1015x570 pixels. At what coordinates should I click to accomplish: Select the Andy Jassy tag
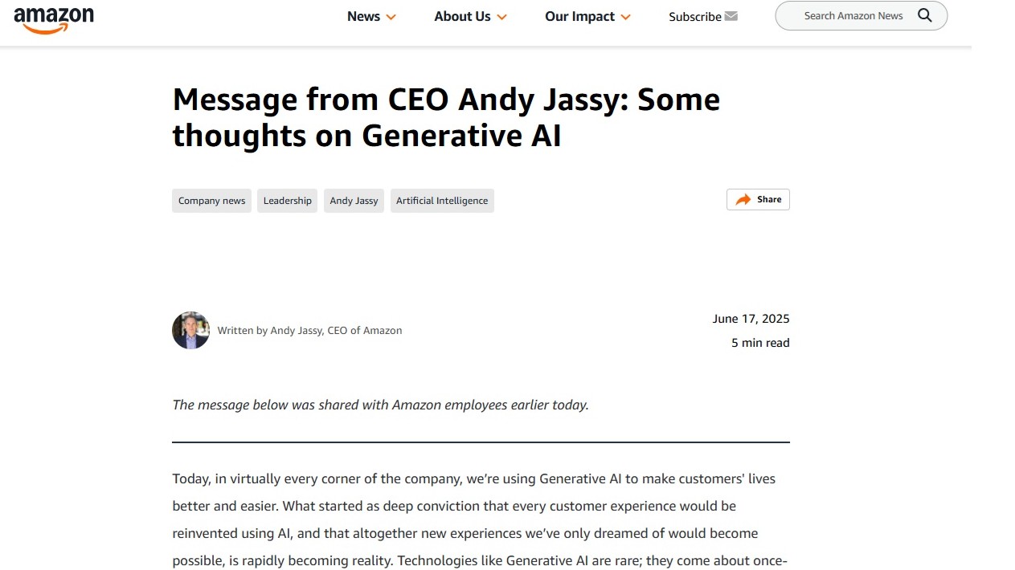[x=354, y=201]
